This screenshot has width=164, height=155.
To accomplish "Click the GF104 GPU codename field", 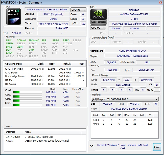I will pos(134,19).
